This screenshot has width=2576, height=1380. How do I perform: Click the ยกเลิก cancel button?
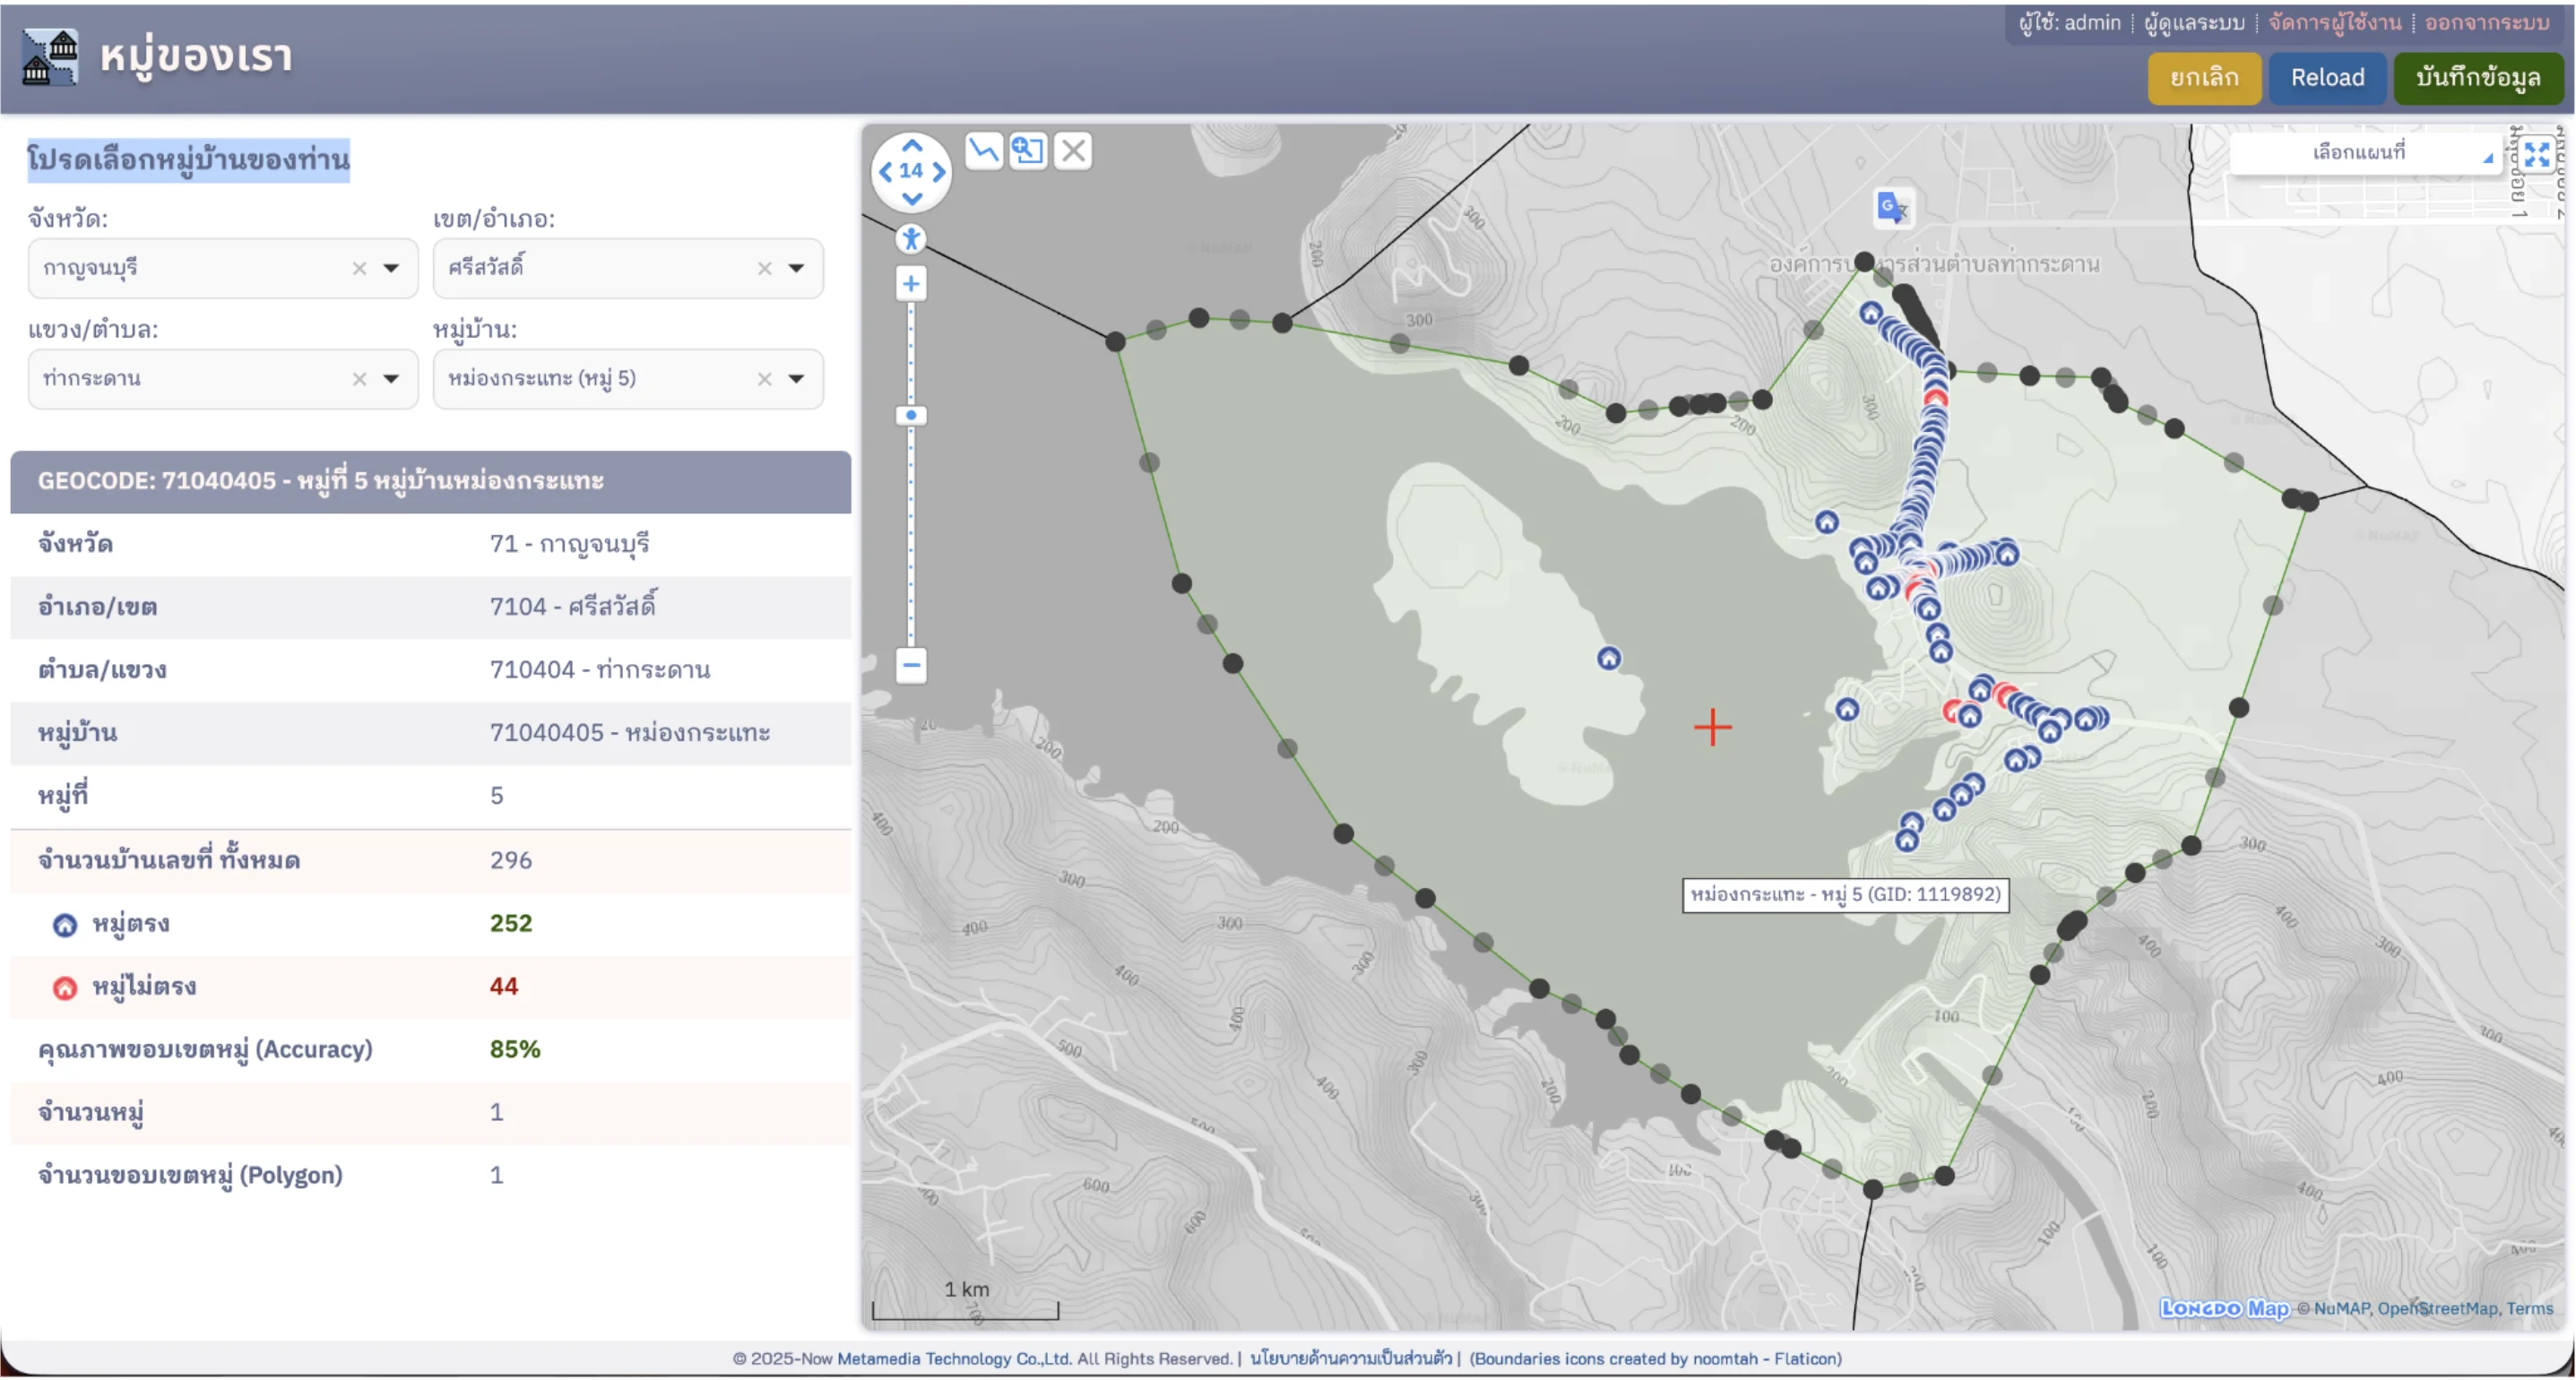pyautogui.click(x=2204, y=78)
